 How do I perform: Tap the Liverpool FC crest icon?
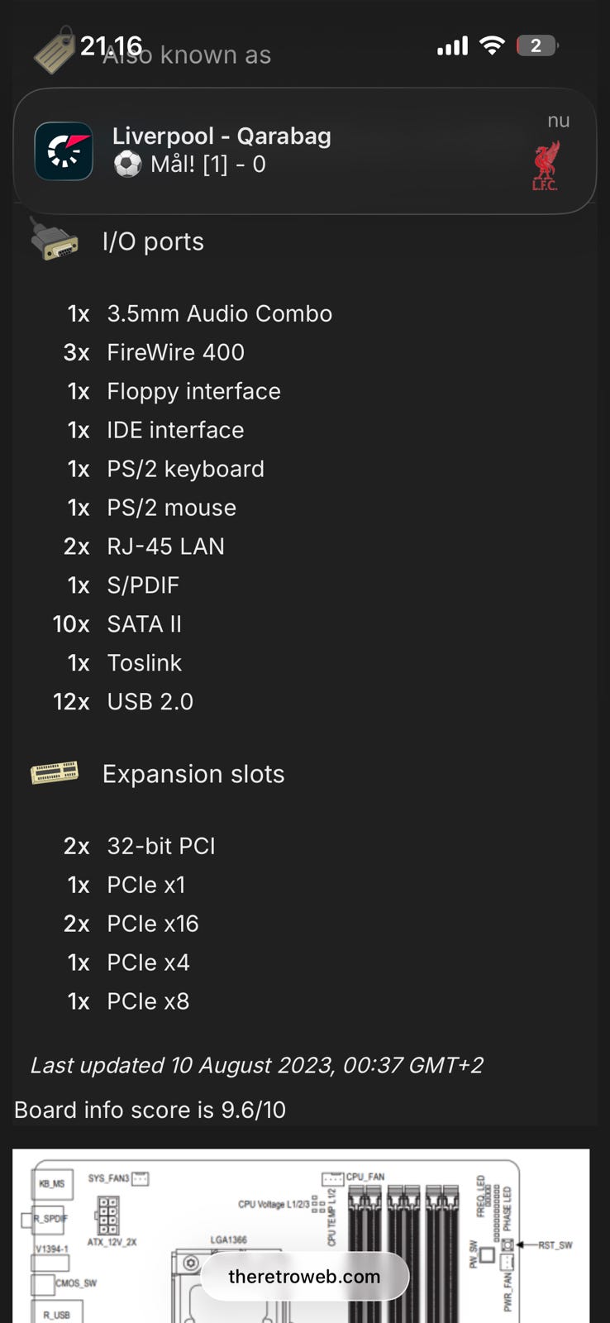coord(546,165)
